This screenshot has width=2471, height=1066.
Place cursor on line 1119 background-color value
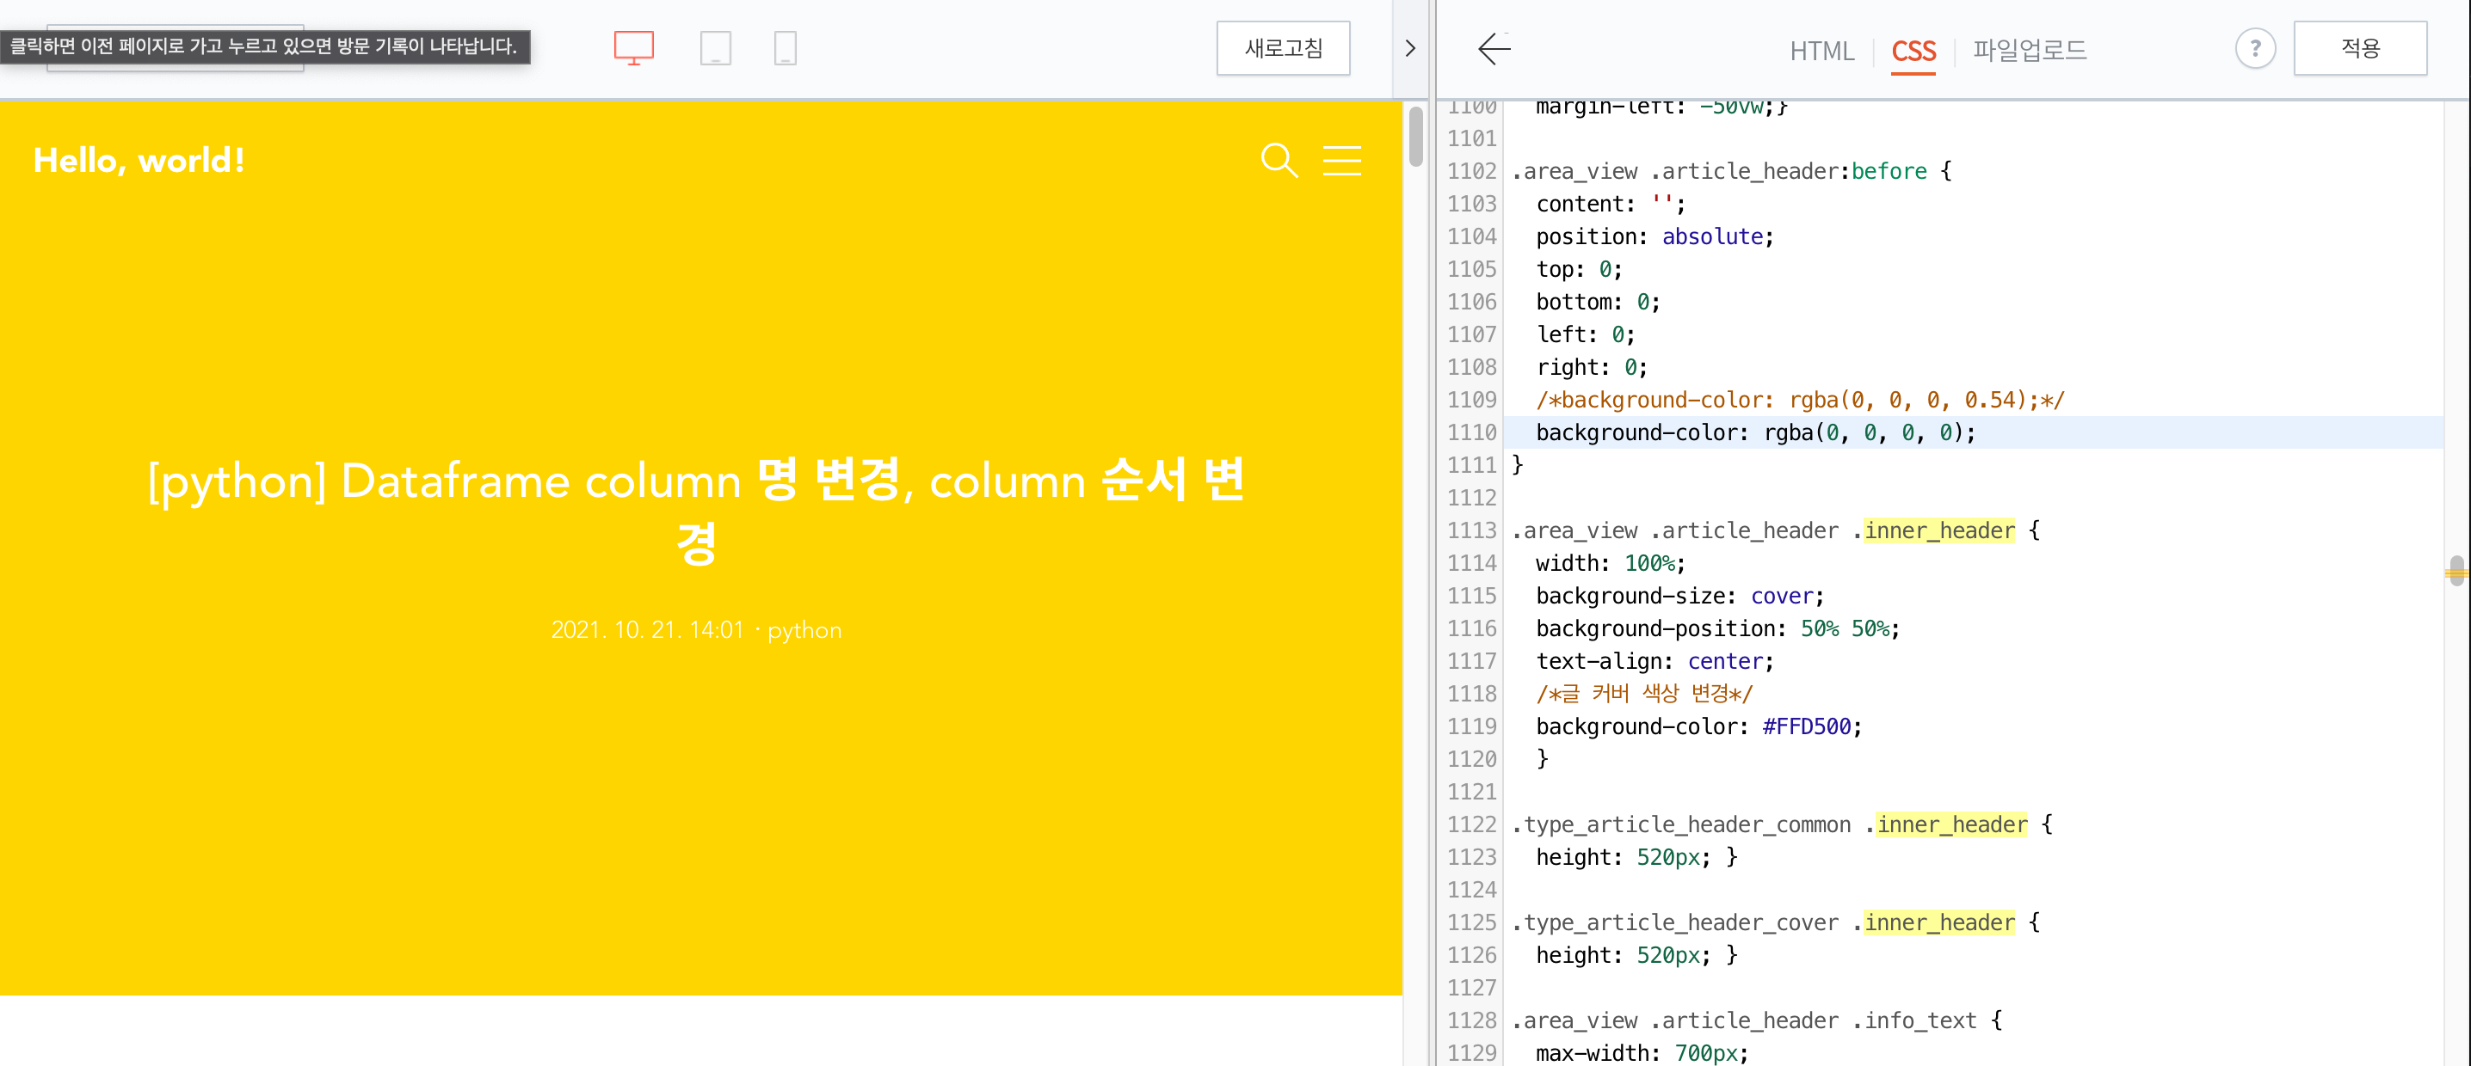[1806, 726]
